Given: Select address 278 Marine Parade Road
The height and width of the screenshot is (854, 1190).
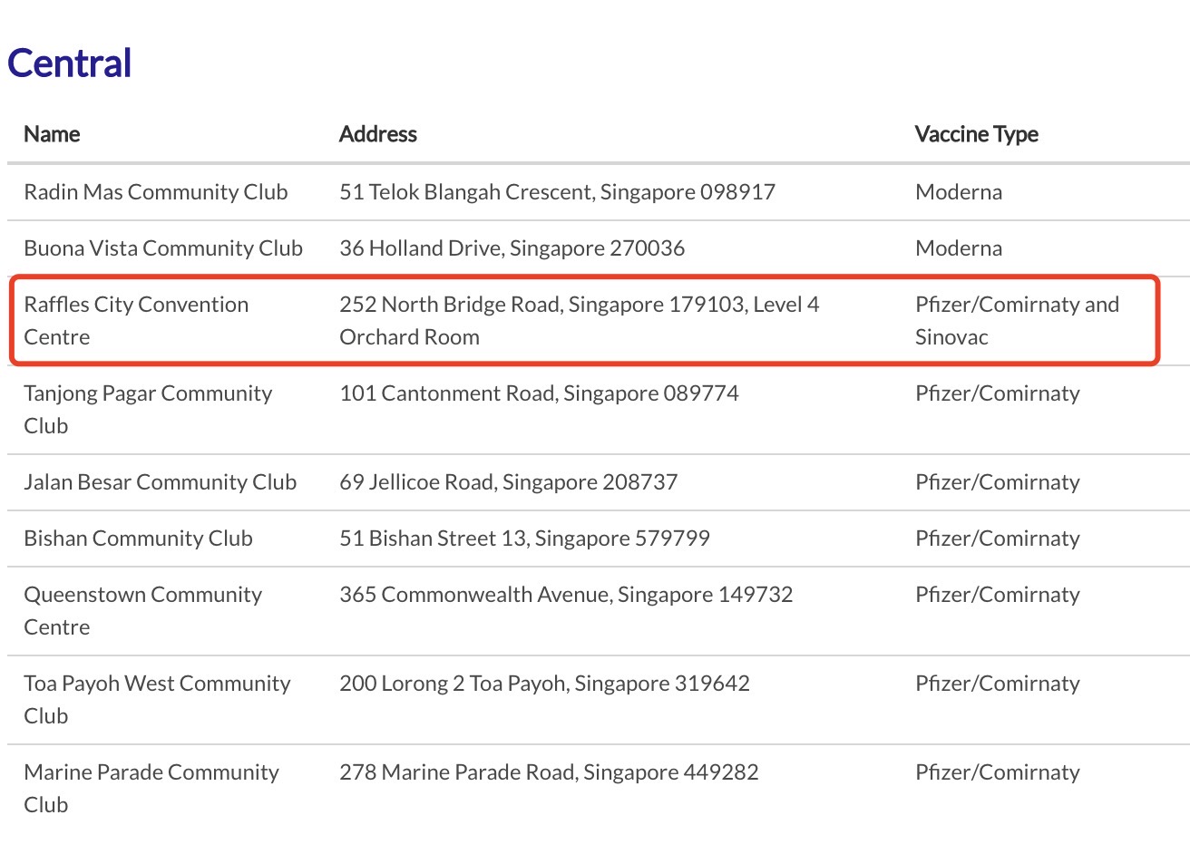Looking at the screenshot, I should [x=549, y=772].
